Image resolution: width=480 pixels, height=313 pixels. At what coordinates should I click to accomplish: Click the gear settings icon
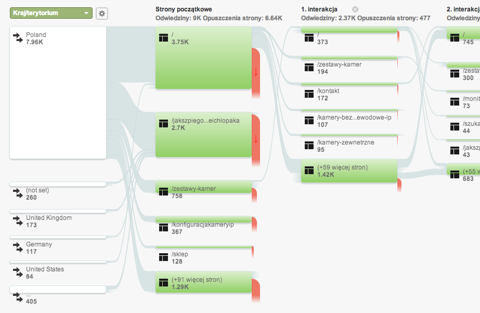(x=102, y=14)
